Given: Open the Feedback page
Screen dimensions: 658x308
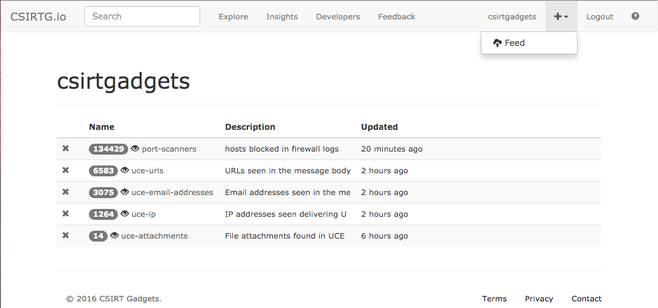Looking at the screenshot, I should pos(397,17).
